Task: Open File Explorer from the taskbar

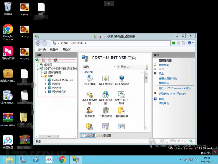Action: point(9,160)
